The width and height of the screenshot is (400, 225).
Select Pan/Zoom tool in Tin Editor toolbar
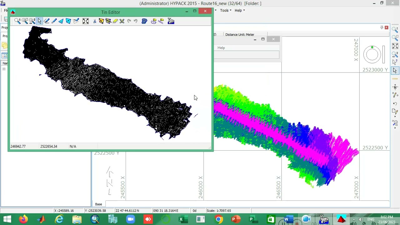(x=32, y=21)
